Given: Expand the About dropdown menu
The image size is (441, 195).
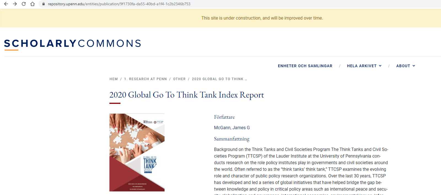Looking at the screenshot, I should point(405,66).
